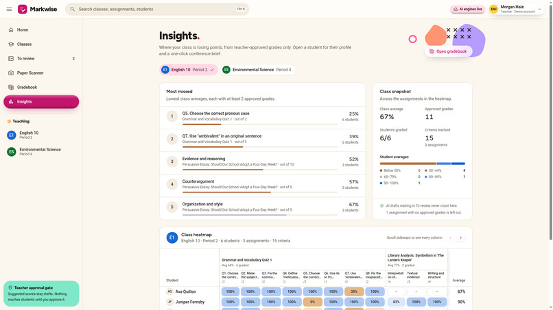Click the Teacher approval gate shield icon
Viewport: 553px width, 310px height.
click(x=10, y=287)
